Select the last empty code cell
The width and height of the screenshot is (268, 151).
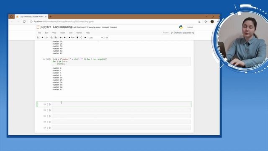pyautogui.click(x=121, y=128)
